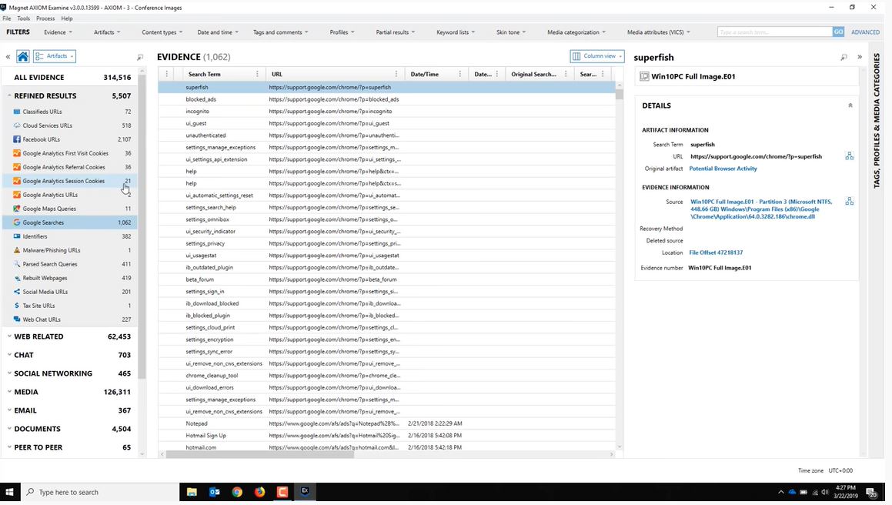Open Parsed Search Queries icon
This screenshot has width=892, height=505.
point(17,264)
